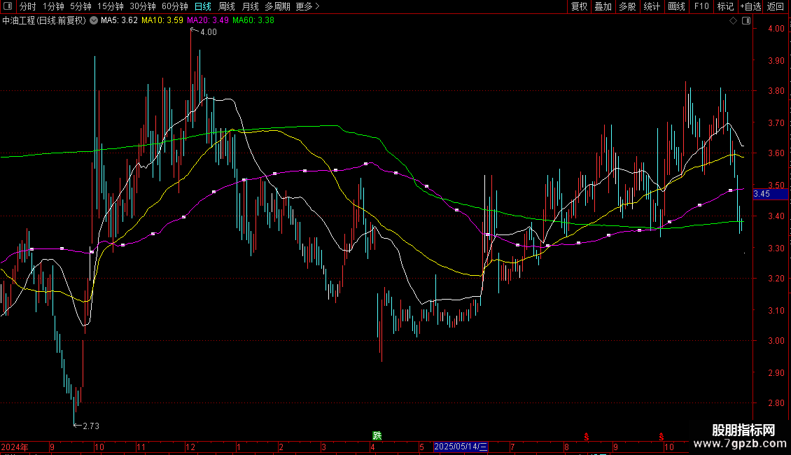Click the 2024年 label on time axis
This screenshot has height=455, width=791.
[15, 447]
